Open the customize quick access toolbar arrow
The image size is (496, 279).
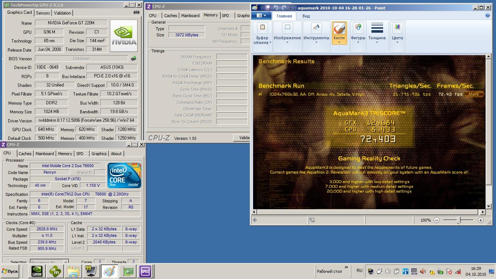pyautogui.click(x=290, y=8)
